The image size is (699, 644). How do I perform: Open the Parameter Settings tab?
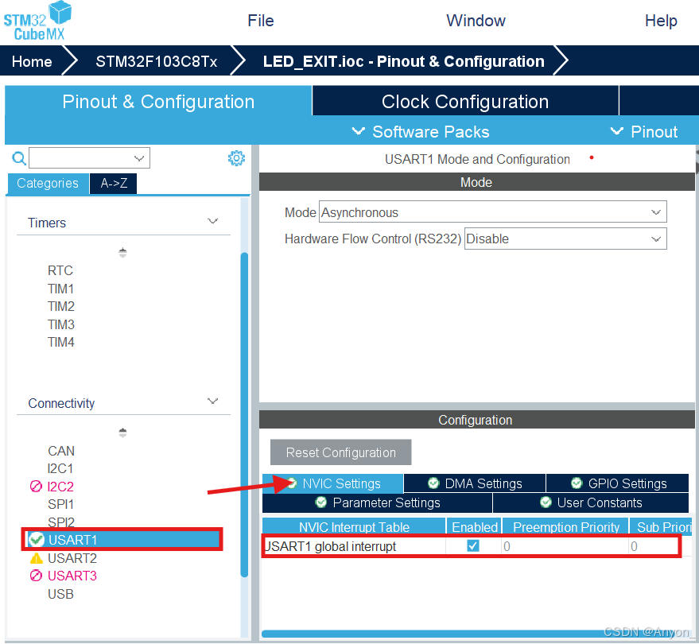377,502
